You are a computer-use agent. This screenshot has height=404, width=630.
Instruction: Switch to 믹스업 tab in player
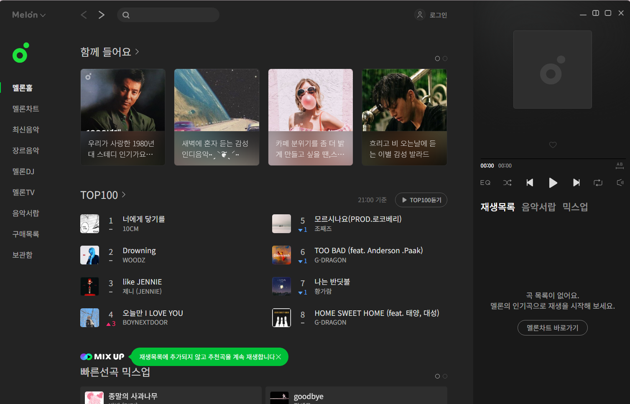575,207
